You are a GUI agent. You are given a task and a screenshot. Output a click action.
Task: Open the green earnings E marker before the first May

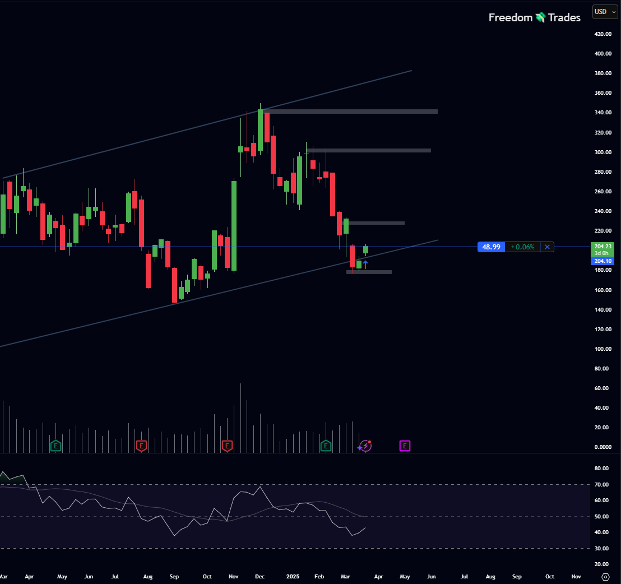(x=56, y=446)
